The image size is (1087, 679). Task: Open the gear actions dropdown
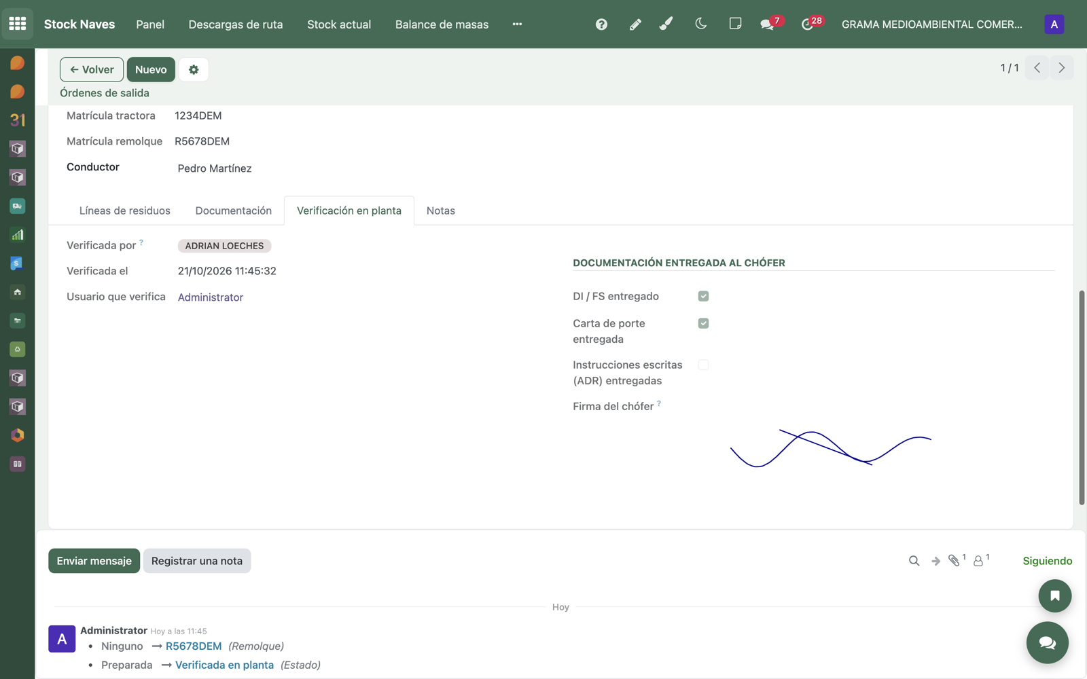[x=194, y=69]
